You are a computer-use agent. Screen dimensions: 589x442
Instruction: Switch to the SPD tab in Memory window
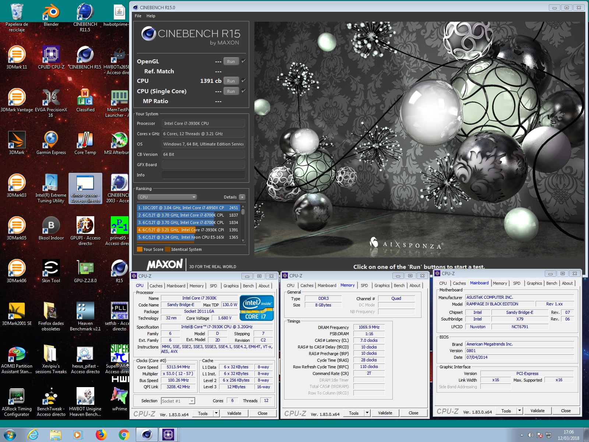[x=364, y=285]
